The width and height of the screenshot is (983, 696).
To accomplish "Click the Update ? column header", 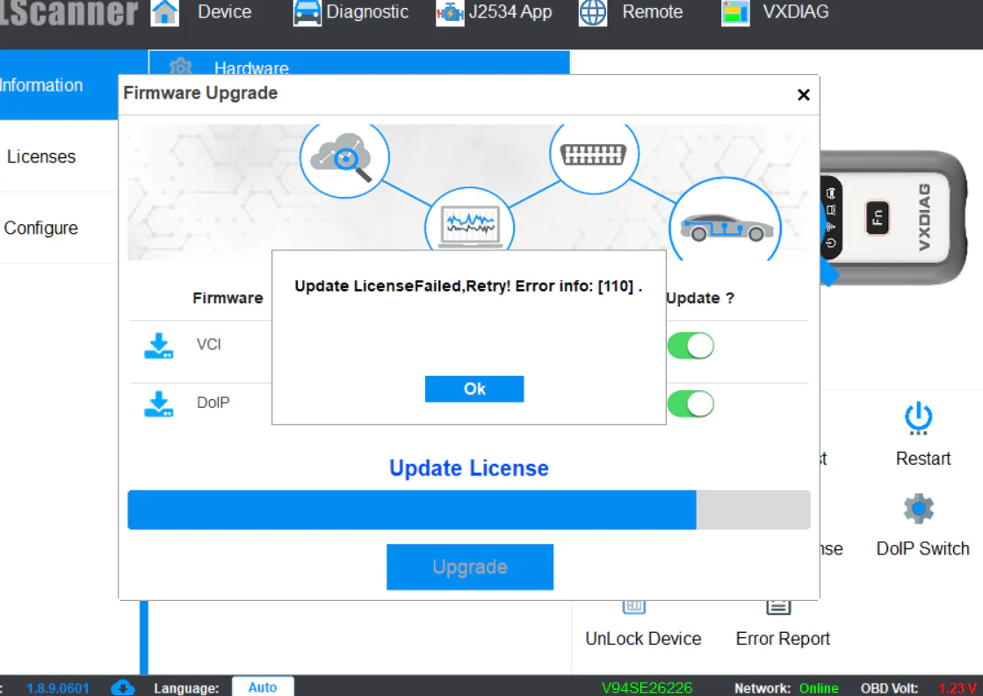I will pyautogui.click(x=699, y=298).
